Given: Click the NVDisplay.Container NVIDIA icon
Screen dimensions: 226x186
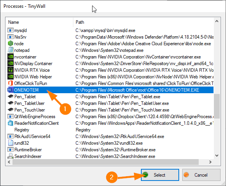Looking at the screenshot, I should coord(11,64).
